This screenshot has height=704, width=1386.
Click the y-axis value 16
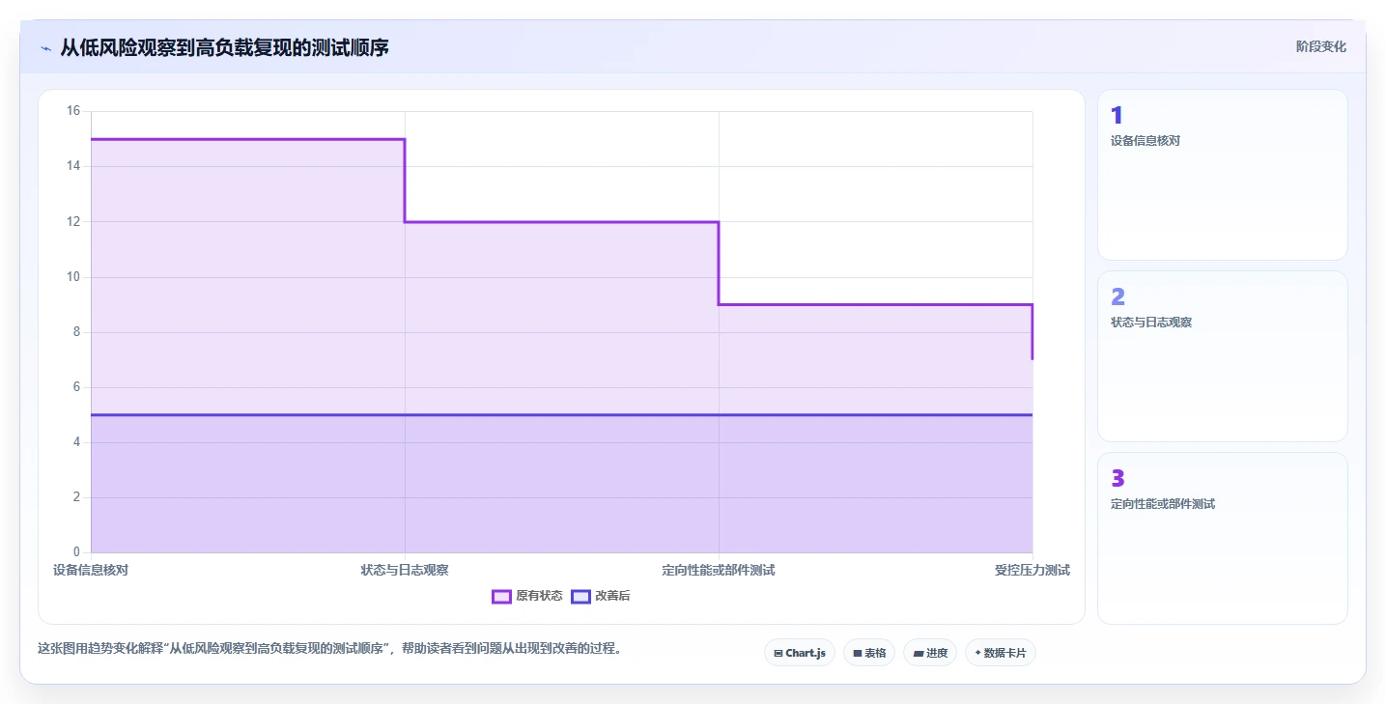pos(73,111)
